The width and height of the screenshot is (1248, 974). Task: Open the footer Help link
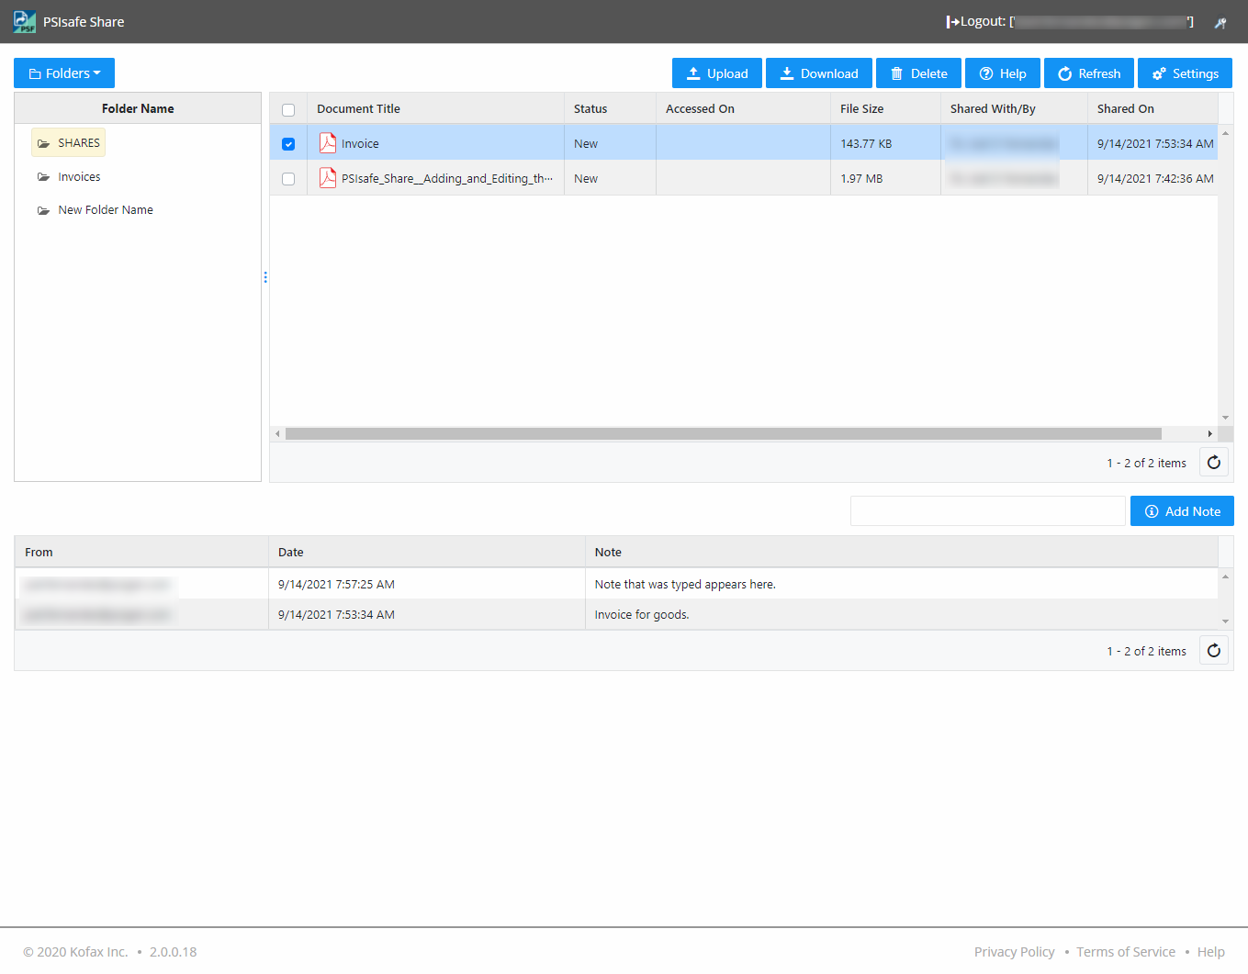(1210, 952)
